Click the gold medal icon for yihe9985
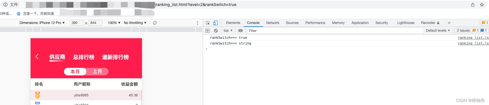Viewport: 489px width, 105px height. [37, 95]
